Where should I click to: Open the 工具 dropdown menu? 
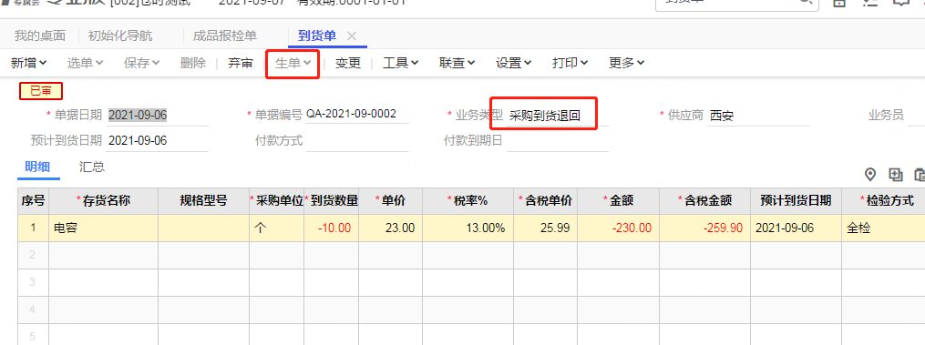point(401,63)
